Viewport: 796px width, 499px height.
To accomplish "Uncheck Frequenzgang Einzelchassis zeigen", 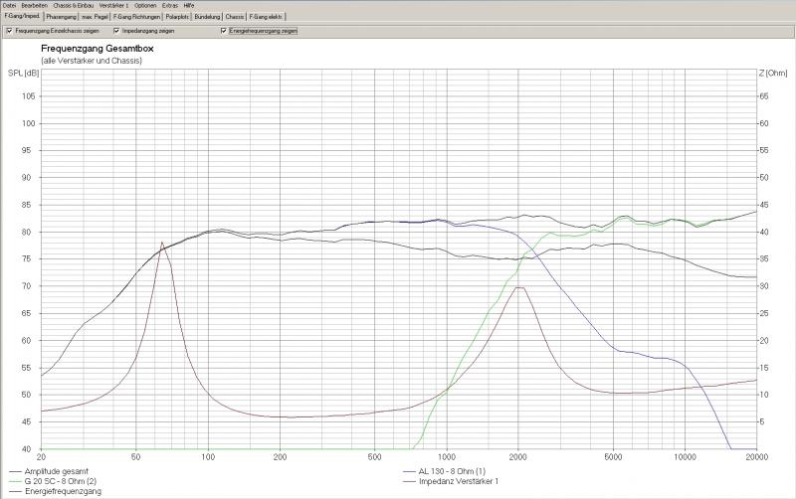I will coord(9,31).
